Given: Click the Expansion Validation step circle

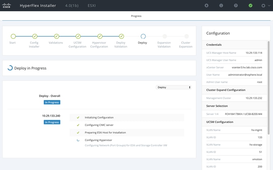Looking at the screenshot, I should pyautogui.click(x=165, y=36).
